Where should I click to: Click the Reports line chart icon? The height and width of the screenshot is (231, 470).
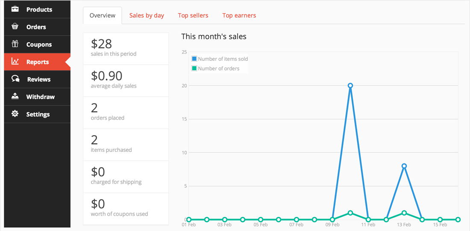tap(15, 62)
